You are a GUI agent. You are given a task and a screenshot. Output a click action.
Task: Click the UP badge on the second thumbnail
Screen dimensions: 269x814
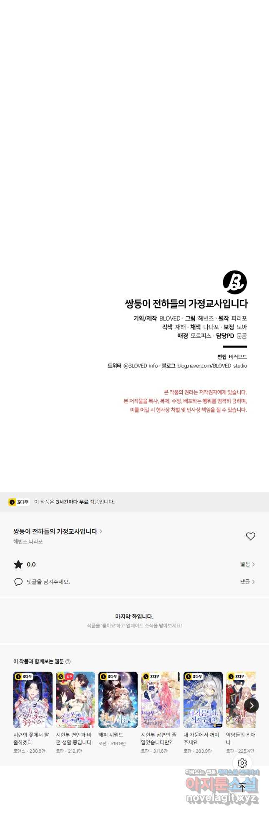[x=69, y=677]
